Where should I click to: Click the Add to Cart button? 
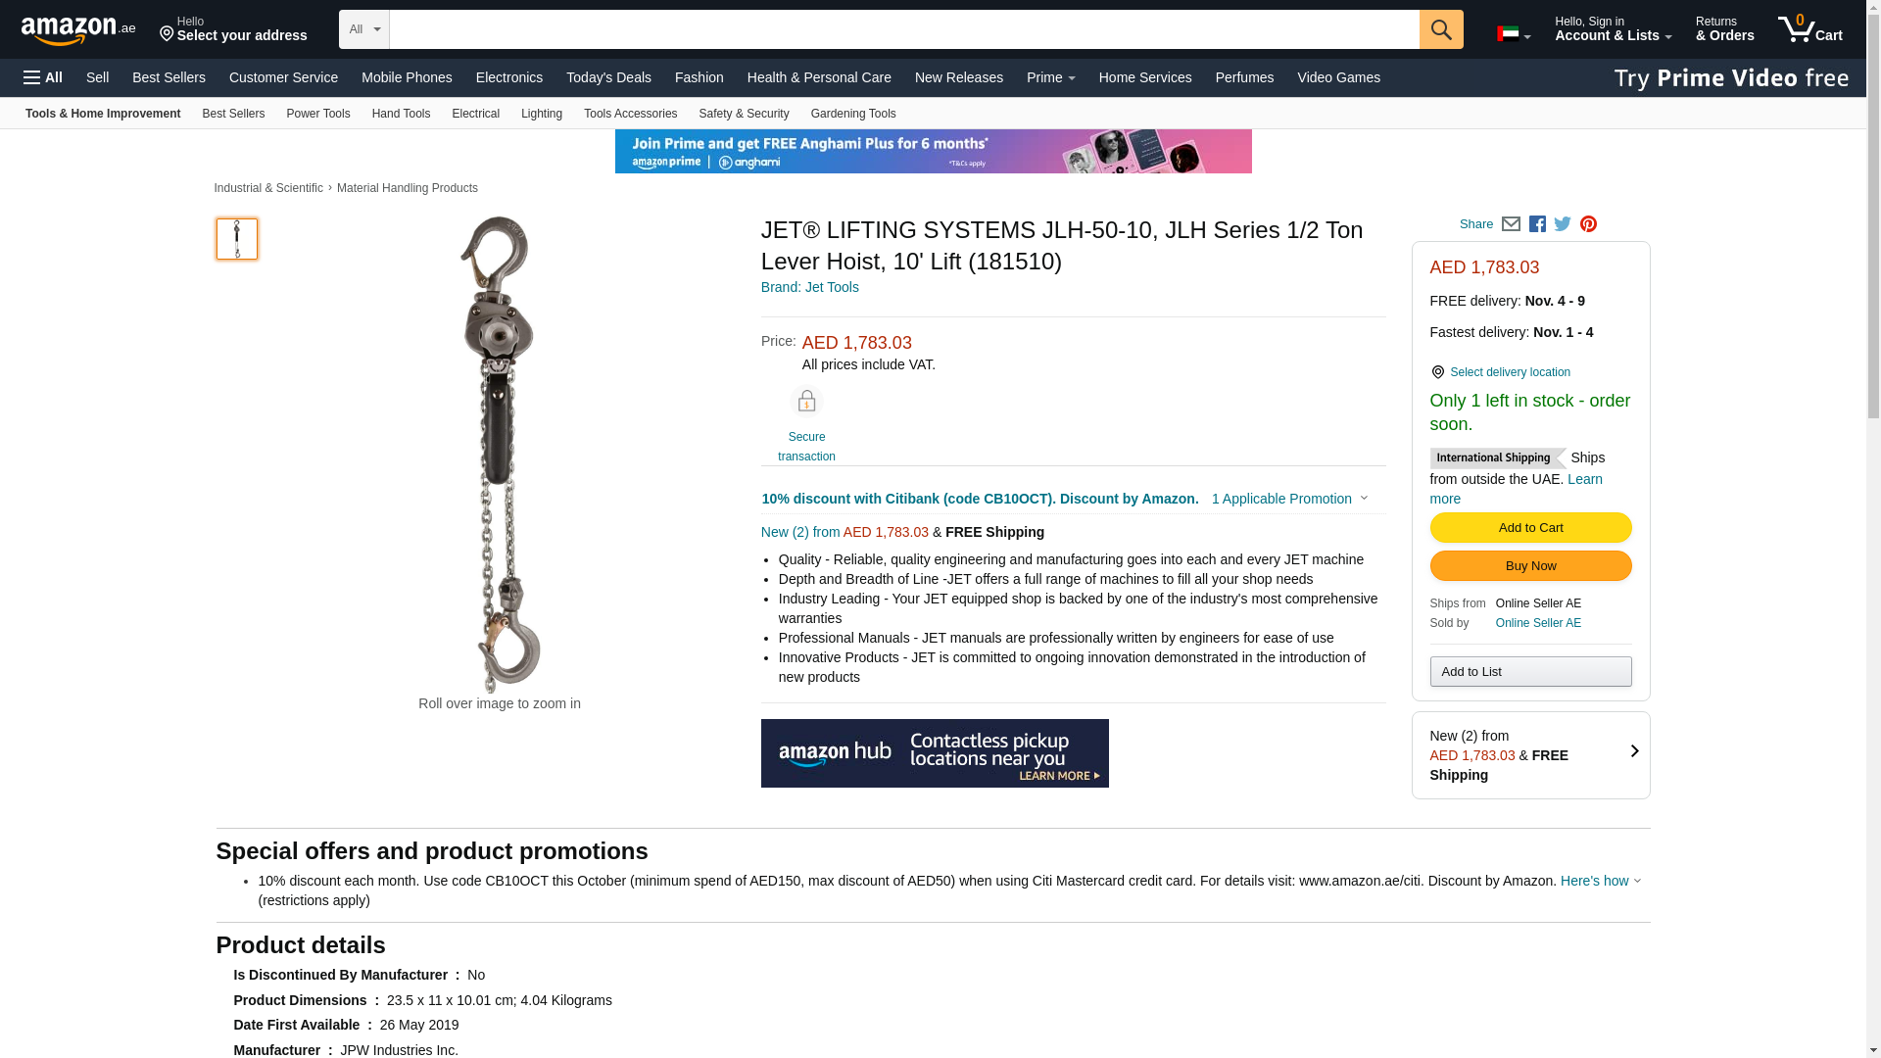(1530, 528)
